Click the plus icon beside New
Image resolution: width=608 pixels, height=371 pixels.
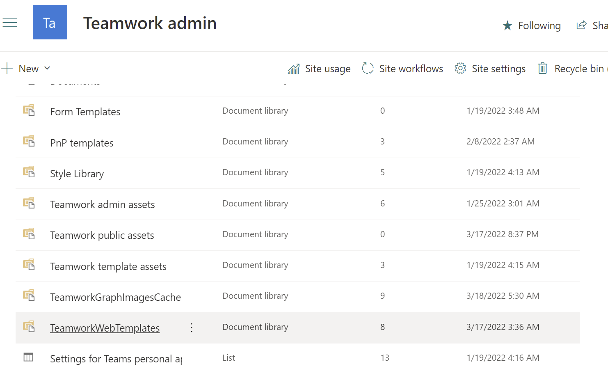[7, 68]
